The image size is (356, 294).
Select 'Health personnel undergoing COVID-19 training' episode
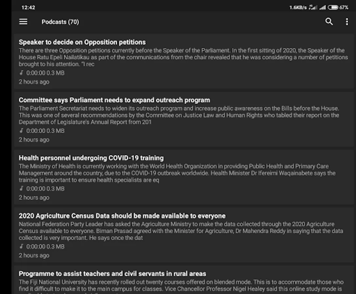click(x=91, y=158)
